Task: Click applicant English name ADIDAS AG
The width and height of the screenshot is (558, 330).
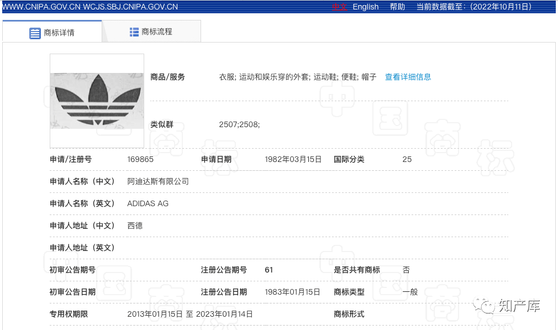Action: pyautogui.click(x=148, y=203)
